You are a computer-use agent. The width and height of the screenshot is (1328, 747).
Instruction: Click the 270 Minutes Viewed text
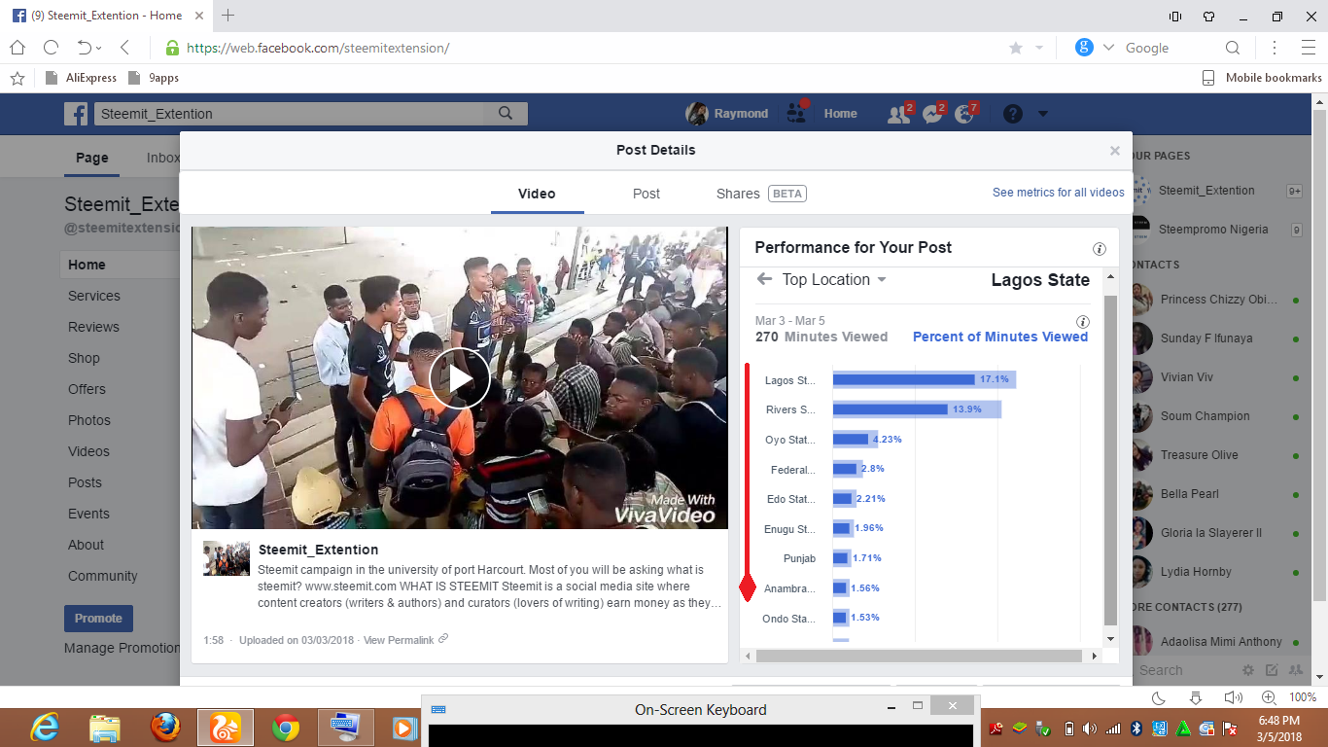tap(821, 337)
